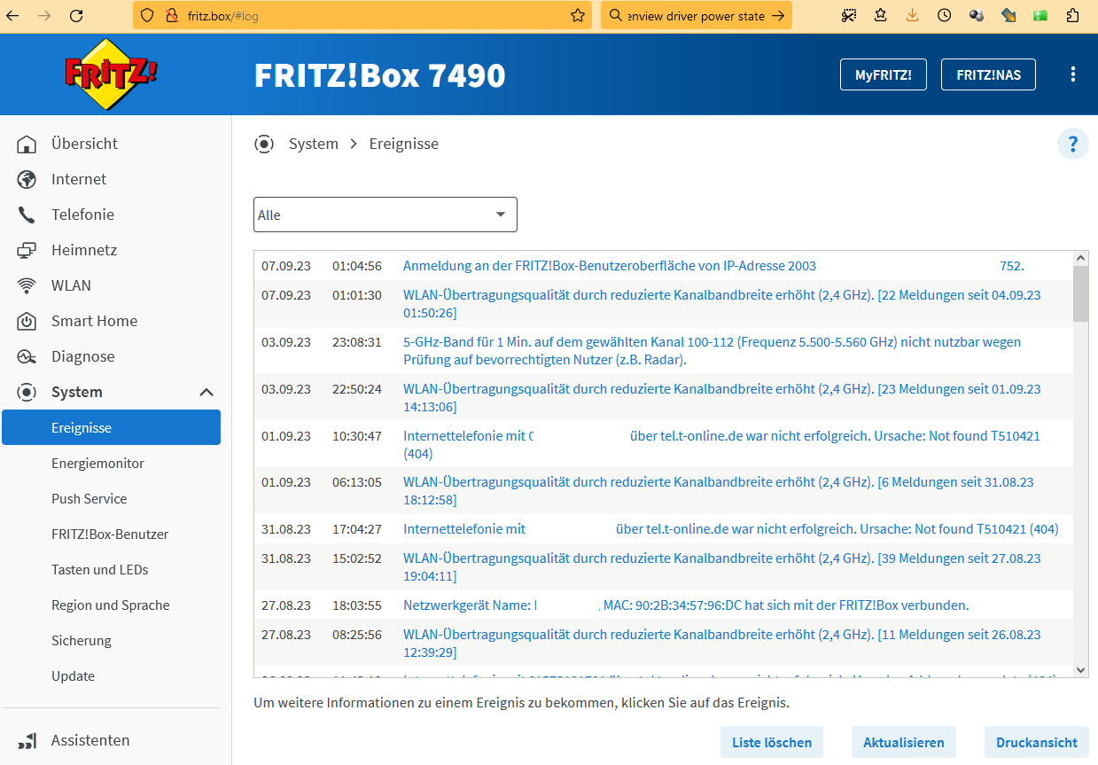This screenshot has height=765, width=1098.
Task: Click the insecure lock icon in address bar
Action: tap(172, 15)
